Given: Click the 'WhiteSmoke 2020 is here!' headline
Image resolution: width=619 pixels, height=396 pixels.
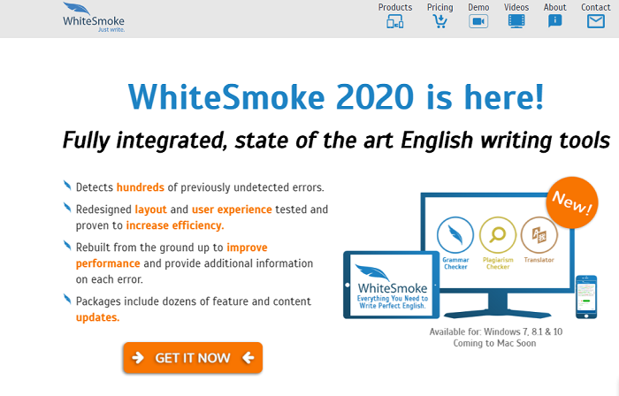Looking at the screenshot, I should 336,97.
